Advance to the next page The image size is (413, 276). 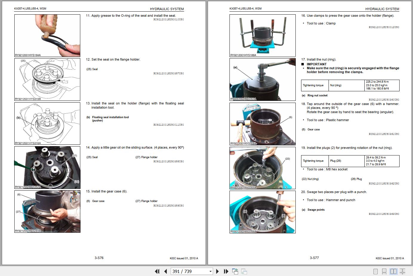point(217,271)
